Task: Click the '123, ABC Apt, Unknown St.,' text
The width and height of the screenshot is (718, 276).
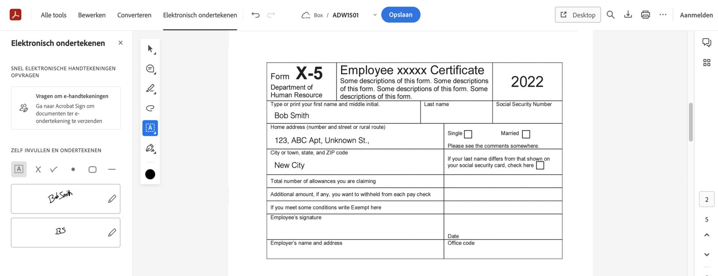Action: [x=322, y=140]
